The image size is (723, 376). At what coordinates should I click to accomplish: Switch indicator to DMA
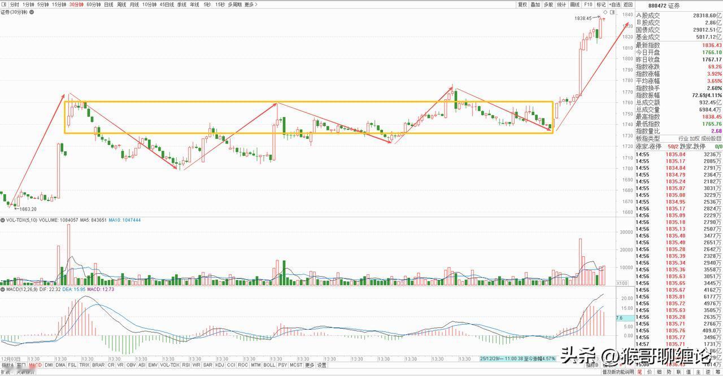click(x=60, y=365)
